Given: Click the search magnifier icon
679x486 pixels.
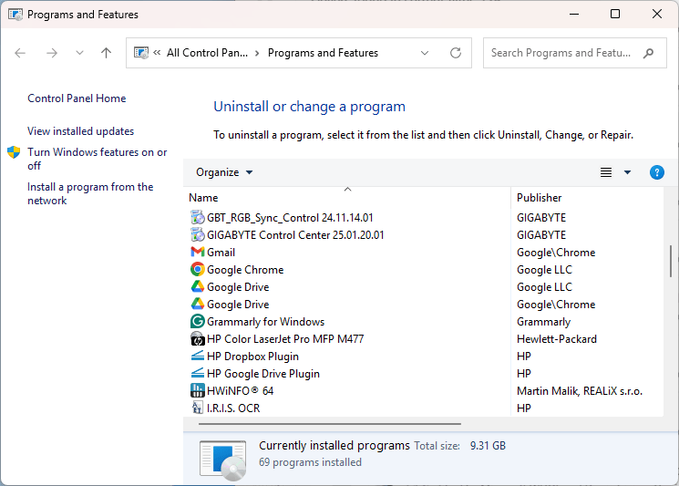Looking at the screenshot, I should [x=649, y=53].
